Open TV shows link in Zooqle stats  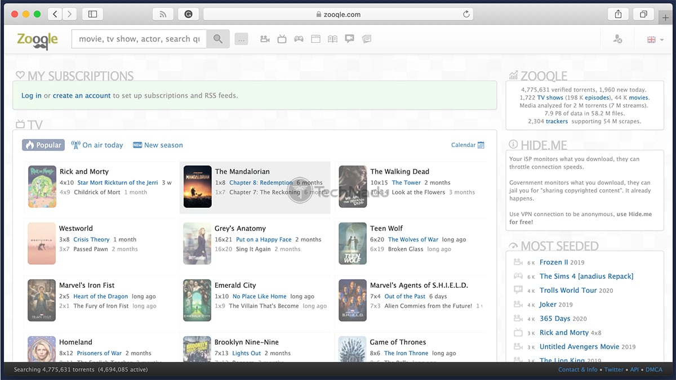550,98
